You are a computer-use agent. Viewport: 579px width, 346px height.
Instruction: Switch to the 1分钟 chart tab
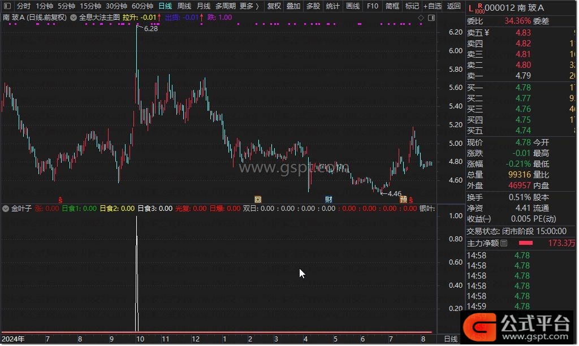pos(44,6)
